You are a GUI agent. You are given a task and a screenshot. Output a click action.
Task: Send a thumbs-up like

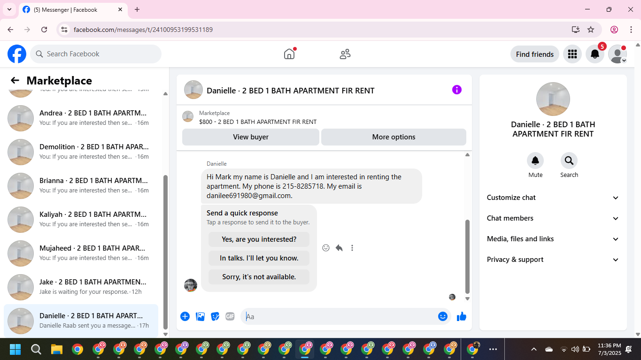tap(462, 316)
